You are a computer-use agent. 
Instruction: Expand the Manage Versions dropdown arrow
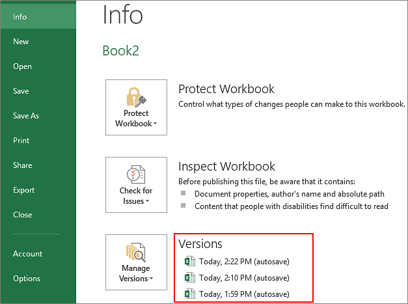(151, 279)
